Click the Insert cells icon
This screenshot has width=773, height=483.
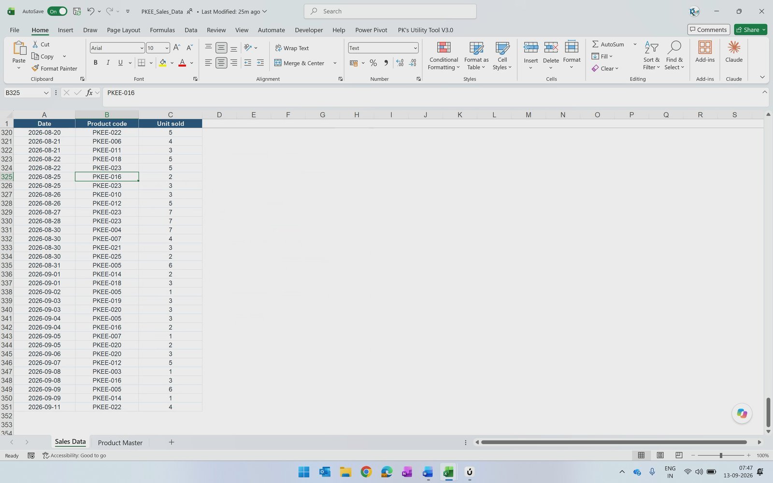pos(531,47)
